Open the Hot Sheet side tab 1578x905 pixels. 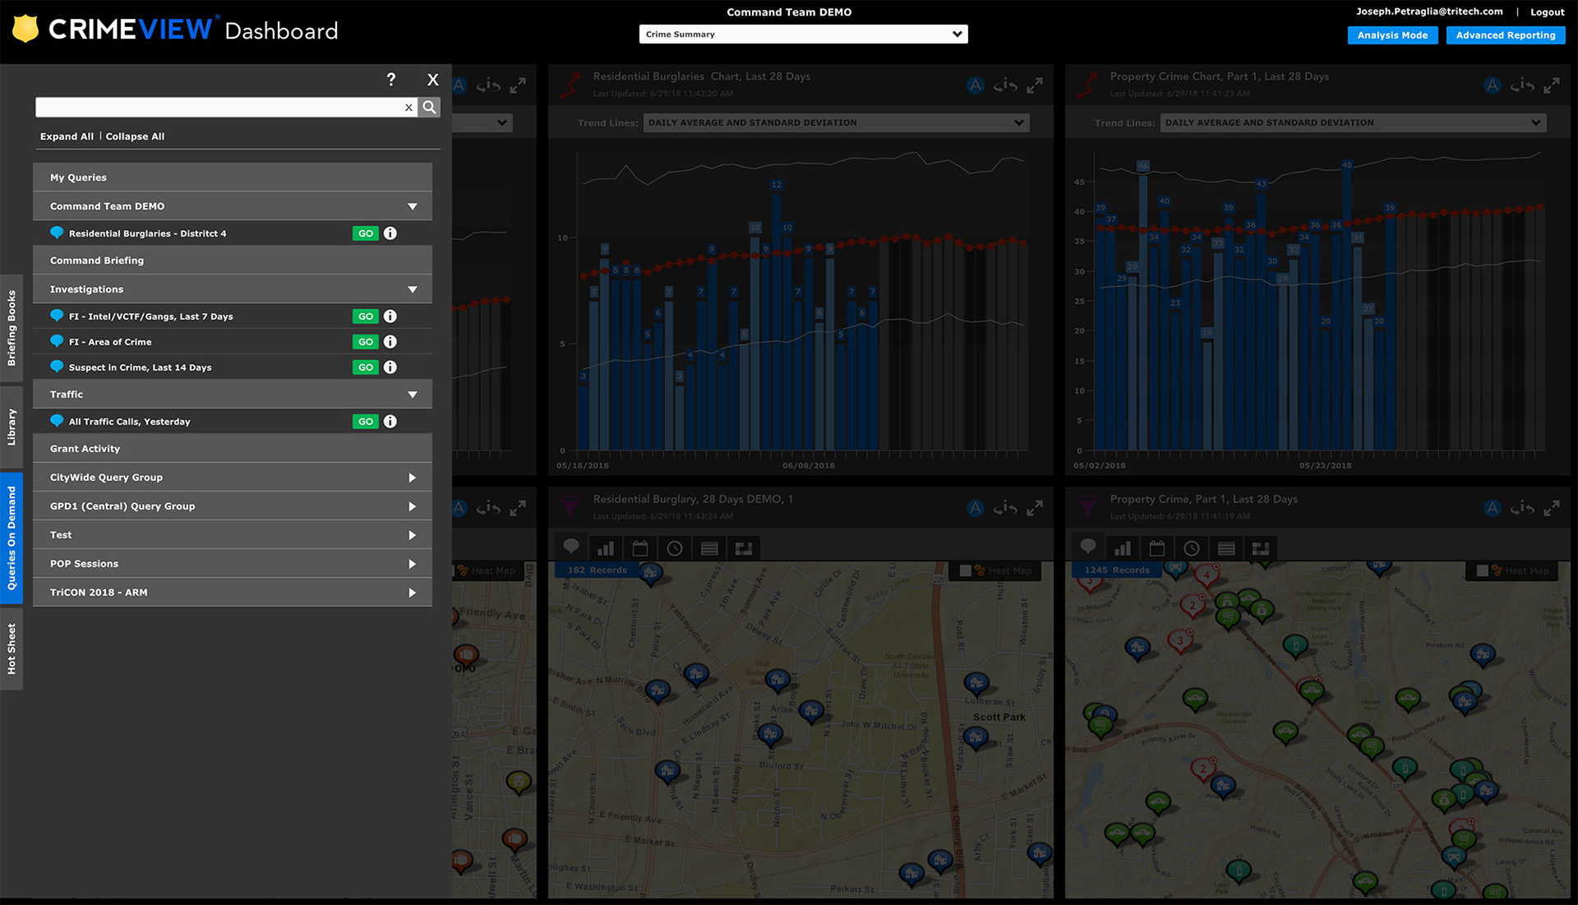(12, 649)
